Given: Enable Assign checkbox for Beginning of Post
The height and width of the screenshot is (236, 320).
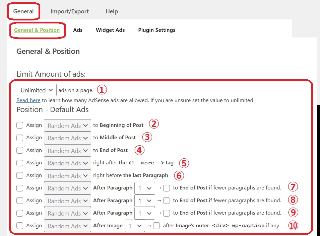Looking at the screenshot, I should point(20,125).
